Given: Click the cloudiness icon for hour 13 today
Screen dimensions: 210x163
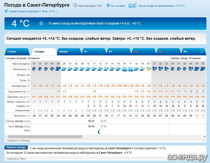Looking at the screenshot, I should tap(106, 69).
